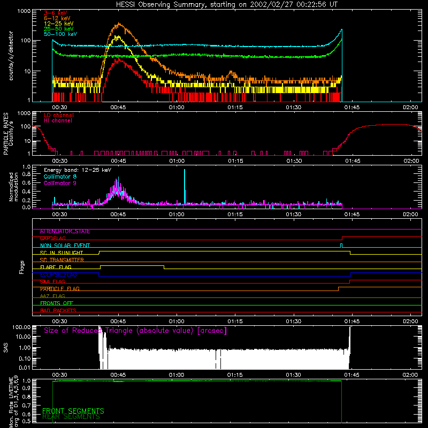Click the PARTICLE RATES Counts/s axis label
Screen dimensions: 428x428
8,133
